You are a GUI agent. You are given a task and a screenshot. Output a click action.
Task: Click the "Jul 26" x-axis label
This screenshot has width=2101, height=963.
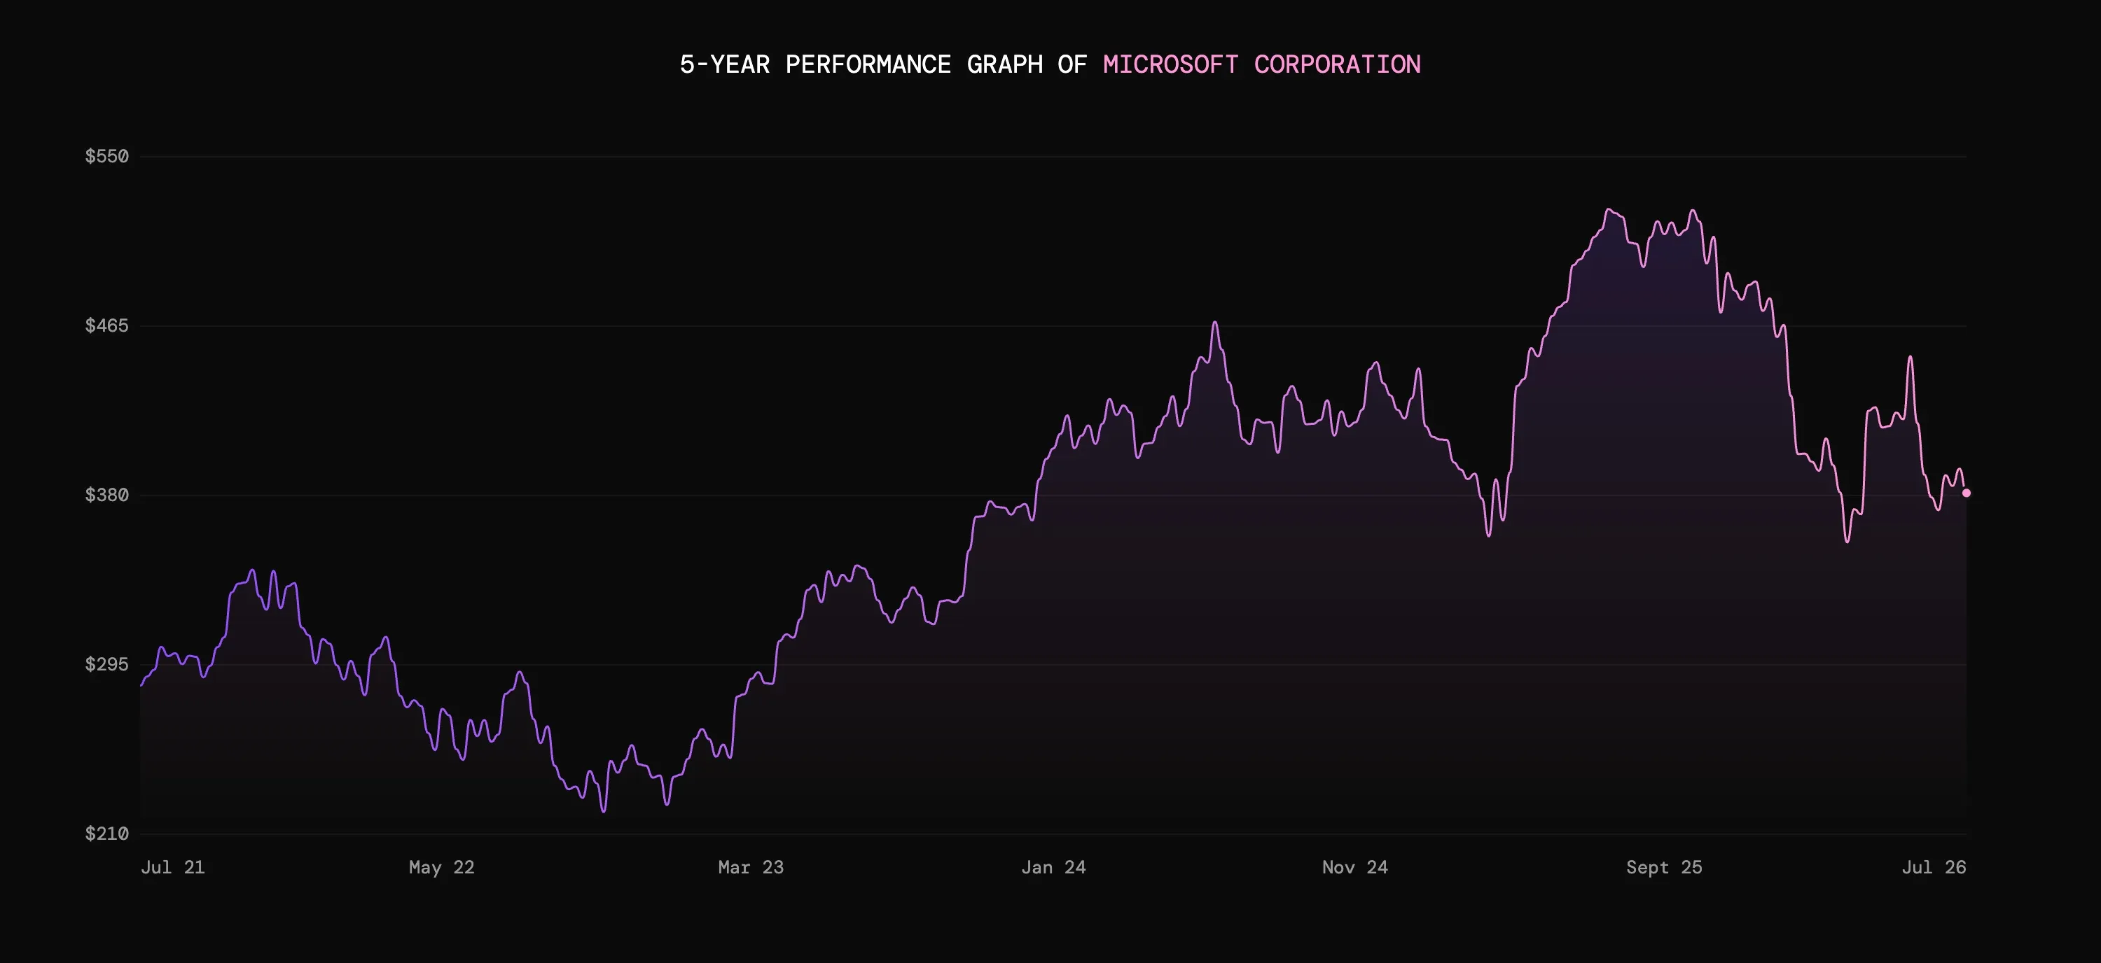click(1934, 867)
